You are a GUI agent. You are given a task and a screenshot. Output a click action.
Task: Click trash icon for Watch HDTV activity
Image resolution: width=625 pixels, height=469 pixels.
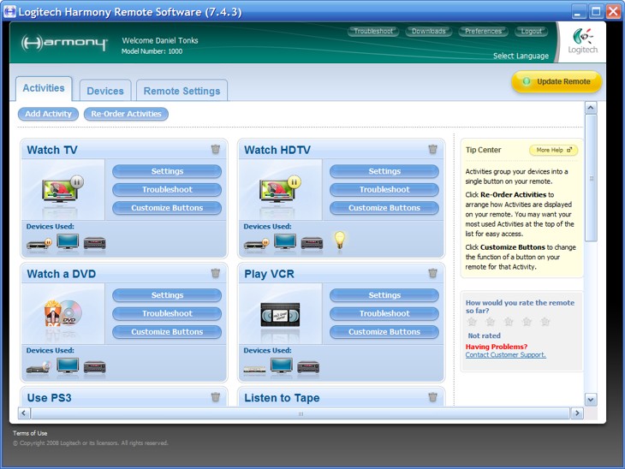(x=433, y=149)
